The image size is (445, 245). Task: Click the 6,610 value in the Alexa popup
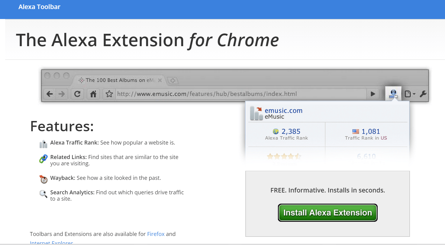[x=366, y=156]
